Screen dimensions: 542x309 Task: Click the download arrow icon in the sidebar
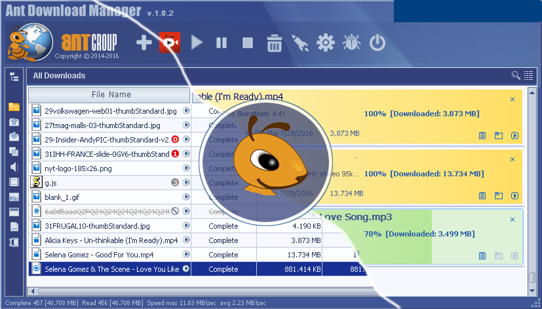pos(14,137)
